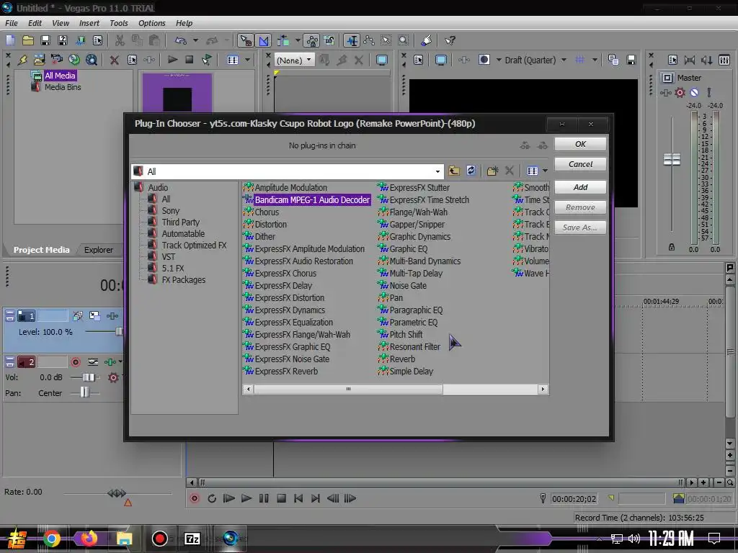Adjust track 2 Pan slider
The height and width of the screenshot is (553, 738).
pos(84,392)
